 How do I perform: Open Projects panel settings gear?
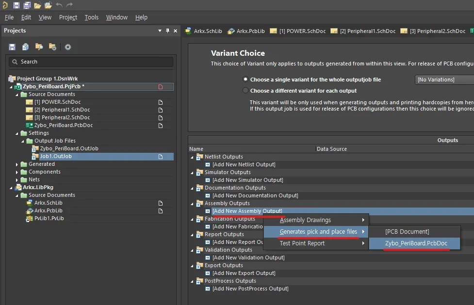coord(68,47)
